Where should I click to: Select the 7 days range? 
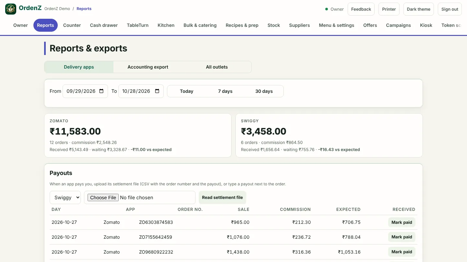[x=225, y=91]
